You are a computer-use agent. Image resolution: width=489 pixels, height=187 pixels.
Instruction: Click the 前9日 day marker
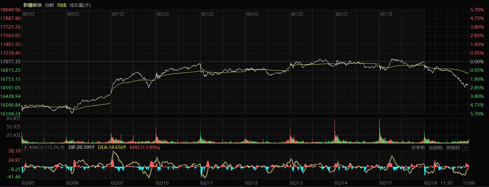[x=29, y=14]
